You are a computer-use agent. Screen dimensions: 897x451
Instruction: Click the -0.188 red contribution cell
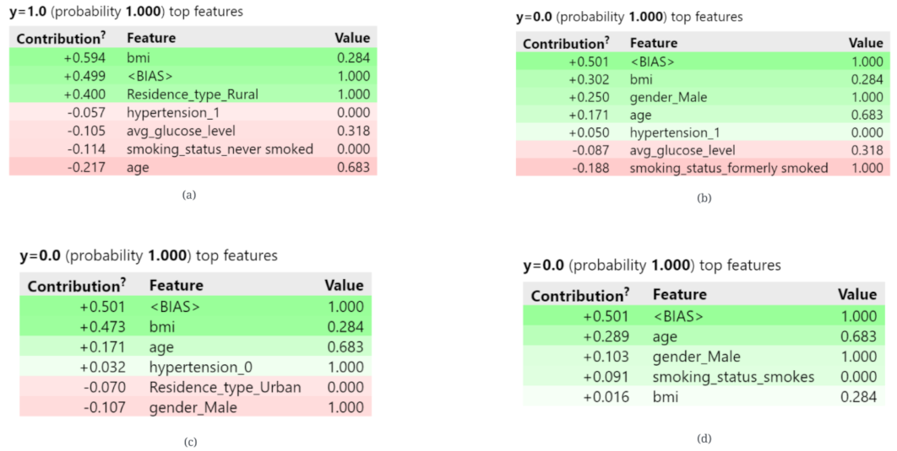590,168
